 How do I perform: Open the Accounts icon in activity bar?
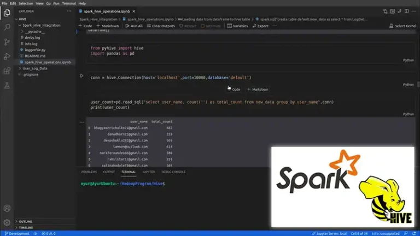click(x=7, y=208)
